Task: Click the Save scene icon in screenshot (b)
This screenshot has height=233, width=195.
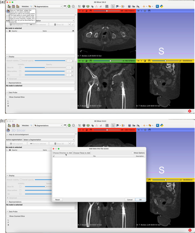Action: pos(18,126)
